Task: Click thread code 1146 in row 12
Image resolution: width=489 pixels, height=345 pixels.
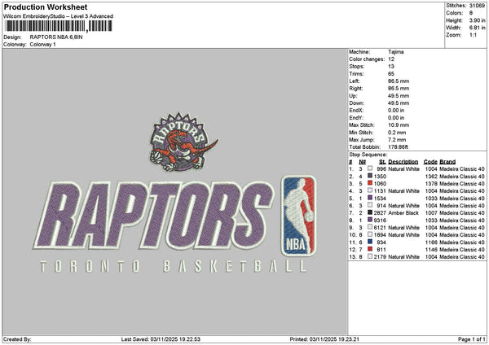Action: 431,250
